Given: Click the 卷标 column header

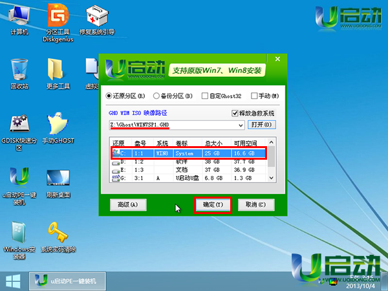Looking at the screenshot, I should tap(188, 144).
